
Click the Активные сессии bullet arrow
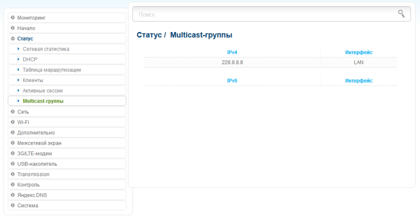(18, 90)
